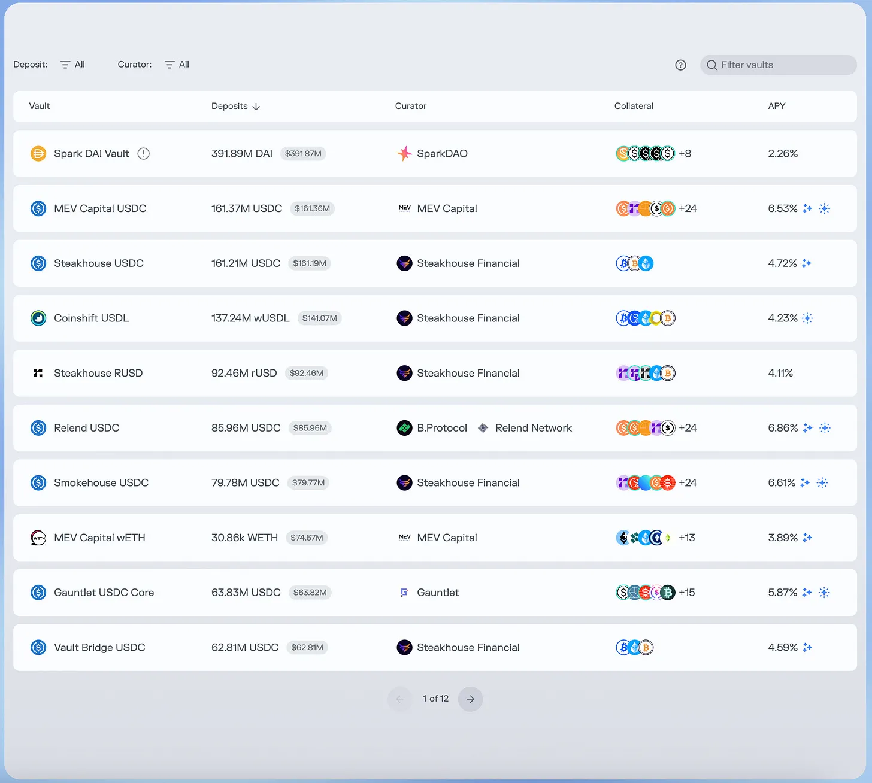Image resolution: width=872 pixels, height=783 pixels.
Task: Click the Collateral column header
Action: (634, 106)
